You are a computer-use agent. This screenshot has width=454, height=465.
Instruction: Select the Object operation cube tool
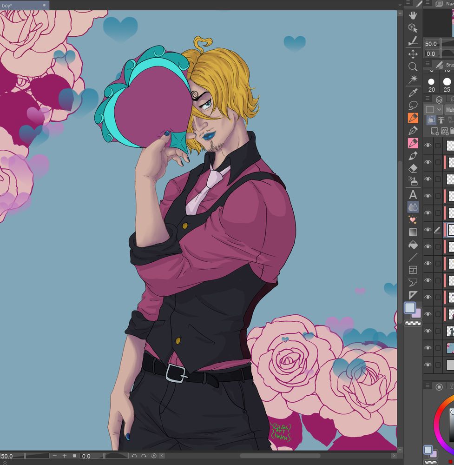point(413,28)
